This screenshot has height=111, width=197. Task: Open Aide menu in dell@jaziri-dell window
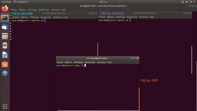coord(63,10)
